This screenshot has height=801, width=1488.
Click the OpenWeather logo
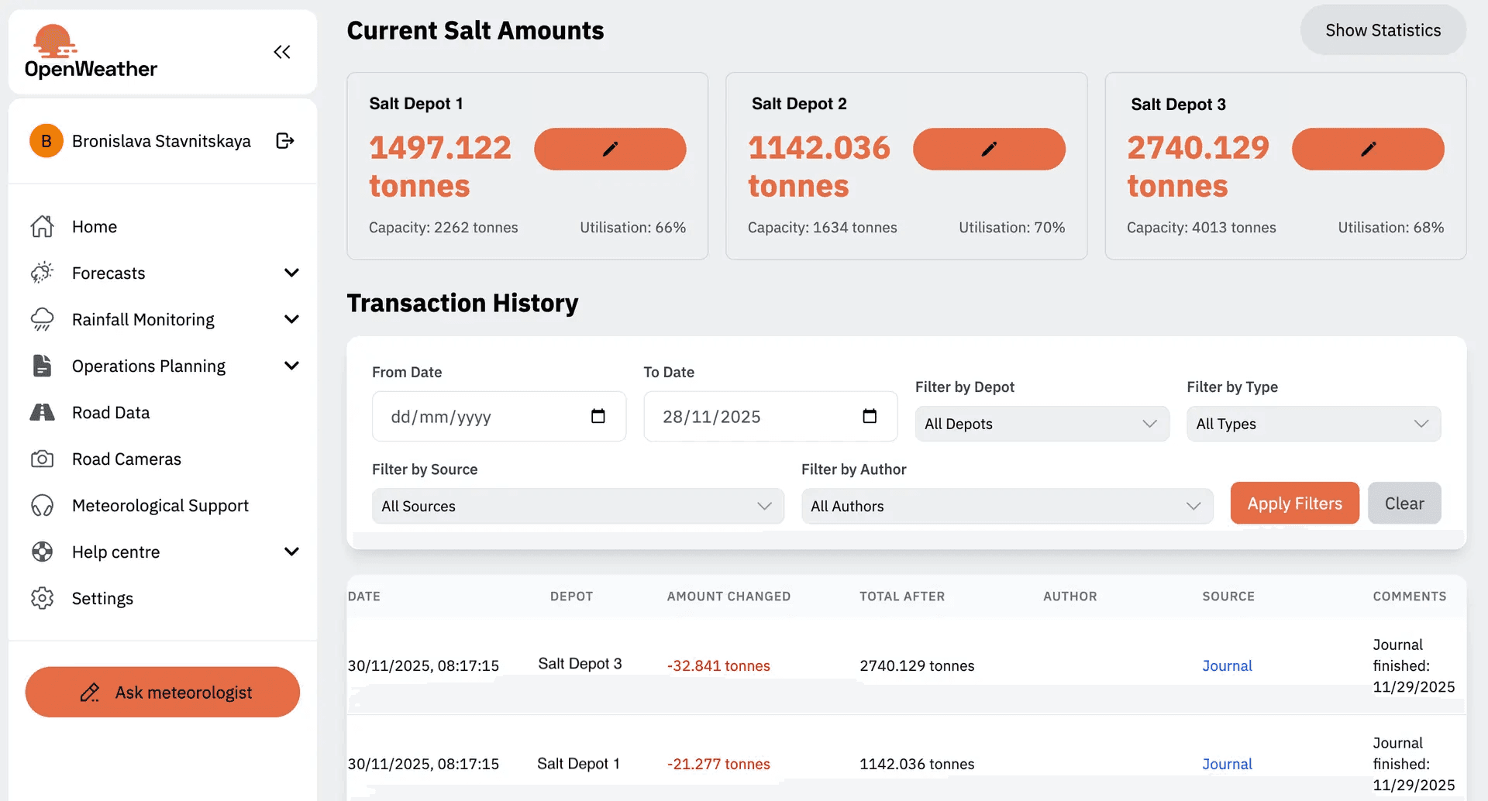[91, 53]
